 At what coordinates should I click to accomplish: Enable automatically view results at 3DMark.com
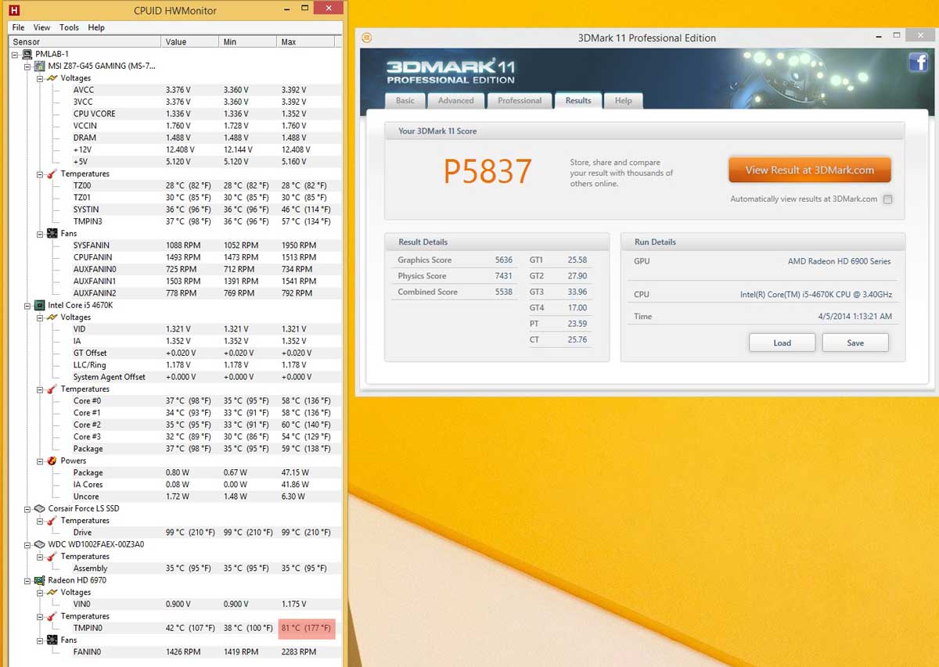coord(887,199)
